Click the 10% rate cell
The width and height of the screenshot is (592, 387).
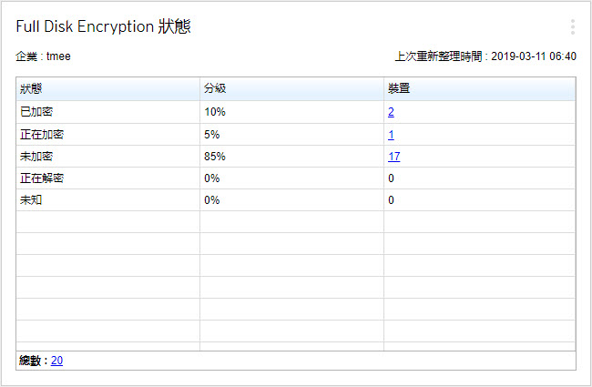click(x=214, y=112)
